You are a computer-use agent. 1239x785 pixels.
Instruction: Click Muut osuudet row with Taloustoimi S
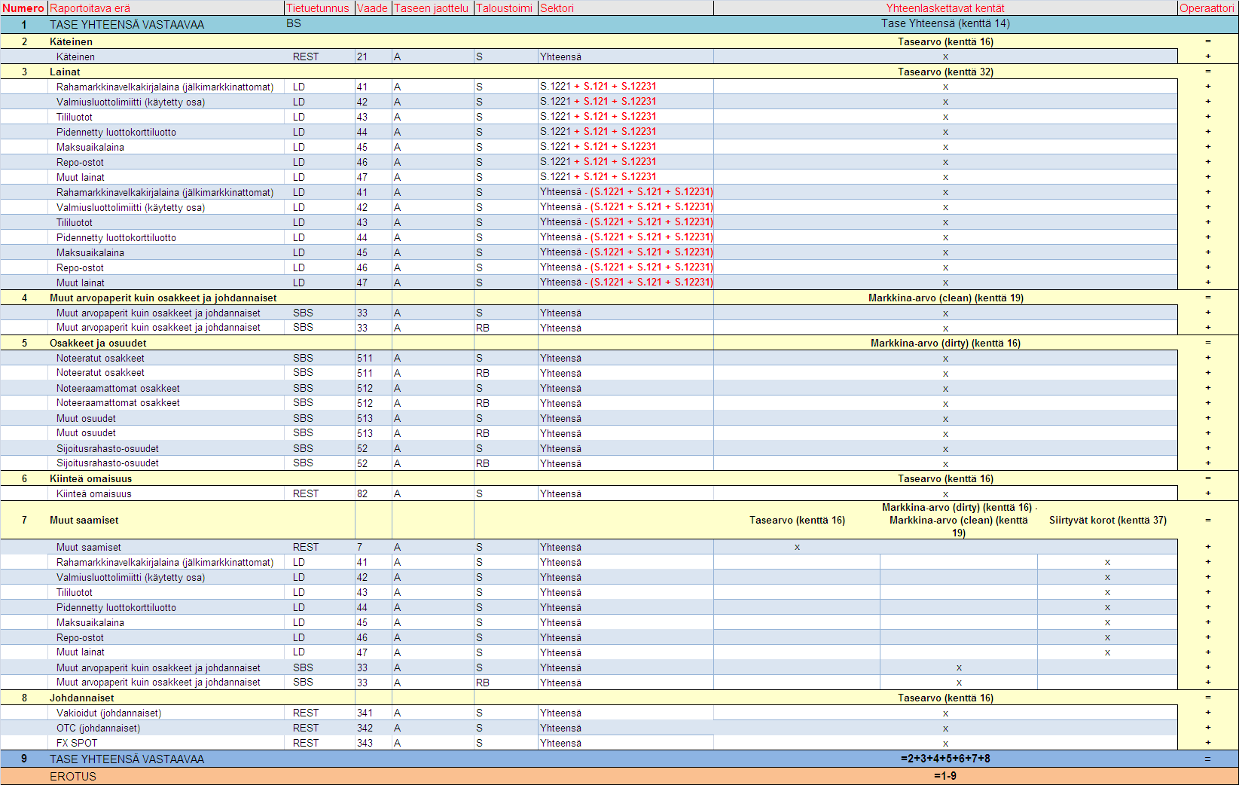click(87, 418)
